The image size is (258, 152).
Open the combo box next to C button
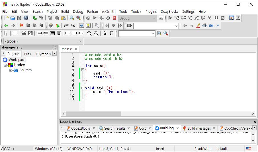(137, 33)
